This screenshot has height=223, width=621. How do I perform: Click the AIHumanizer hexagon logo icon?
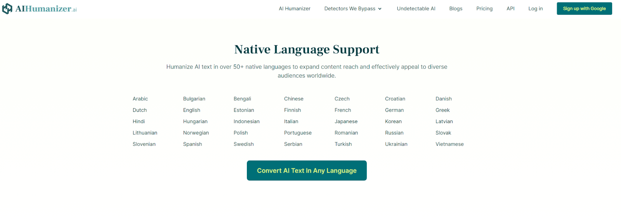pyautogui.click(x=7, y=9)
